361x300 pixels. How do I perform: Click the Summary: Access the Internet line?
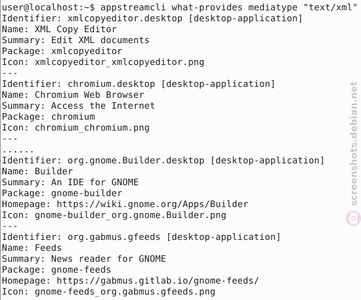[79, 106]
